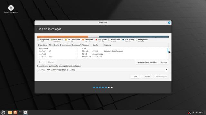206x115 pixels.
Task: Sort by the Tipo column header
Action: [51, 45]
